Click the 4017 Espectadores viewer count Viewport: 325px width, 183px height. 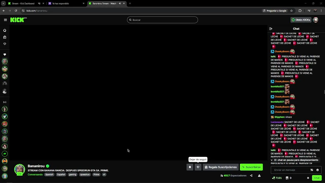coord(233,176)
